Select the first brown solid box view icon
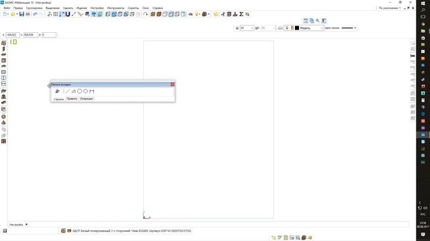The height and width of the screenshot is (241, 430). [153, 14]
